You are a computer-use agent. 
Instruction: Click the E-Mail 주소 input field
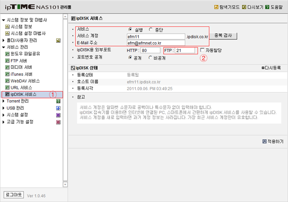[x=152, y=43]
